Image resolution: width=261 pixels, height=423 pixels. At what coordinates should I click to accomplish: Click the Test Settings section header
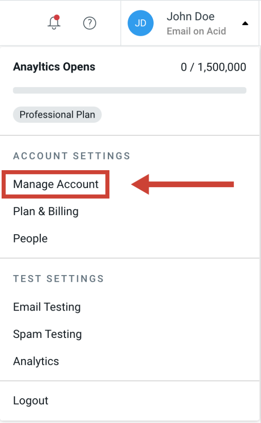pyautogui.click(x=59, y=279)
